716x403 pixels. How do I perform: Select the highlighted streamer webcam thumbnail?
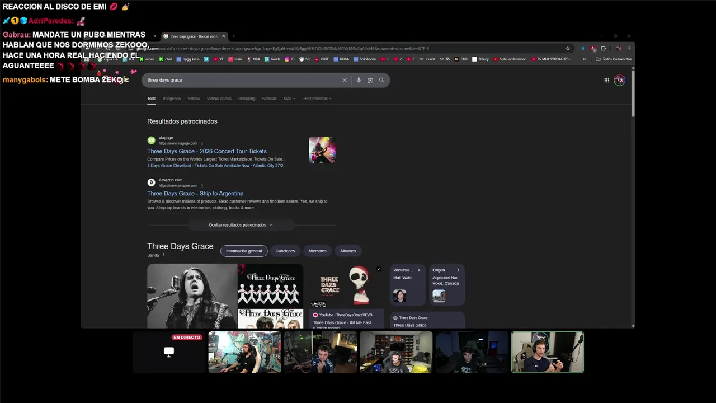click(548, 352)
